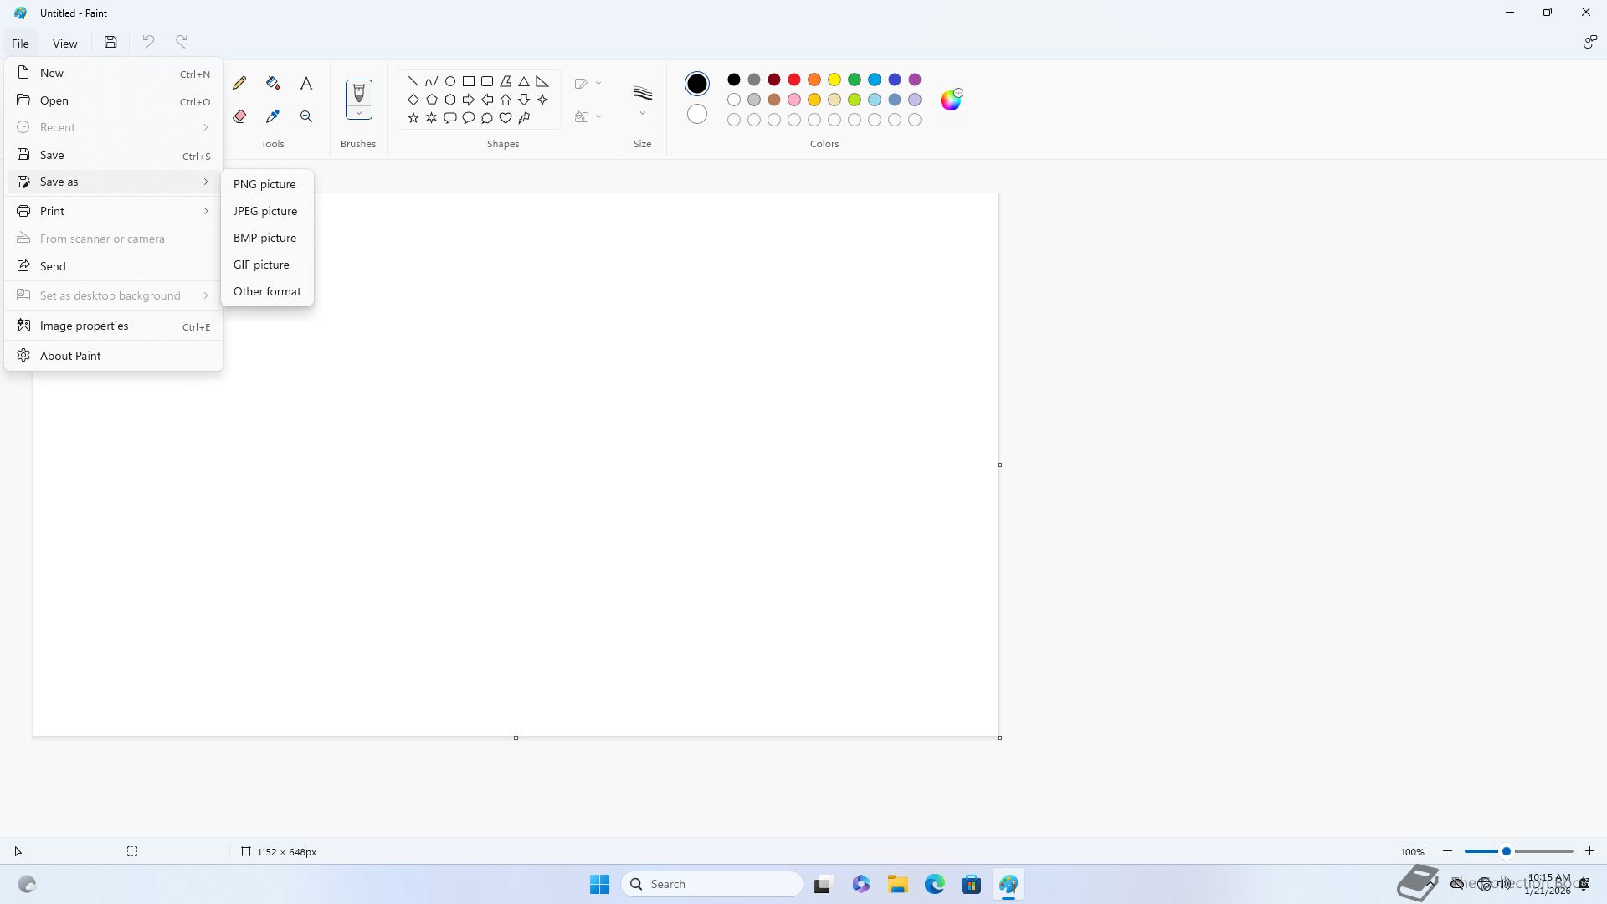Pick the Eraser tool
1607x904 pixels.
[239, 116]
